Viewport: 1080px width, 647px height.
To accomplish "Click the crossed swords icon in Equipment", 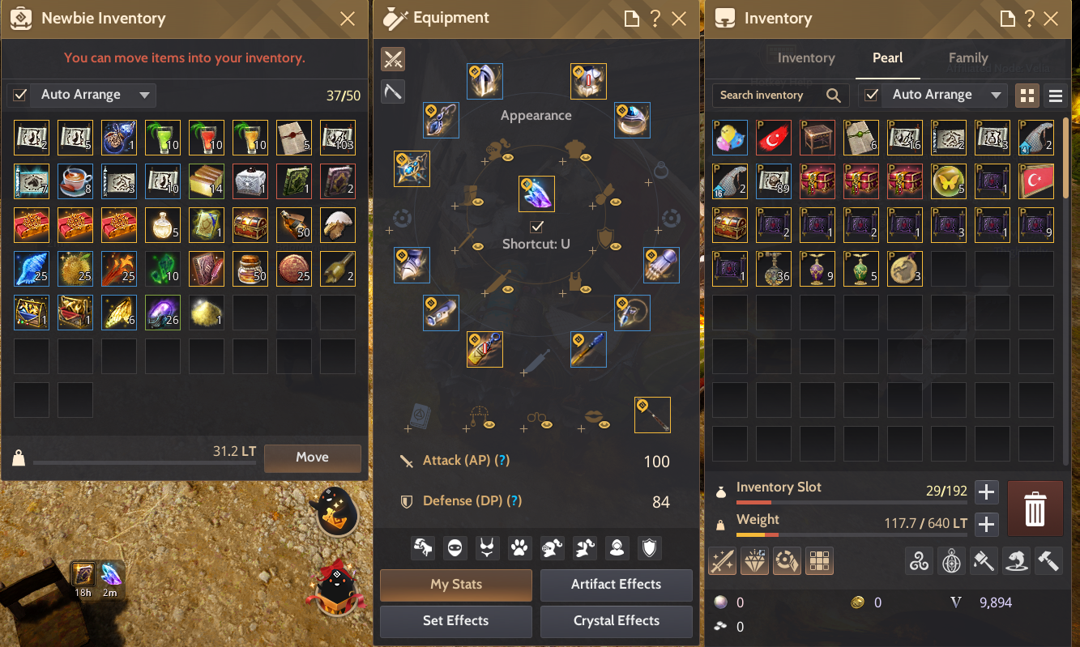I will pos(393,59).
